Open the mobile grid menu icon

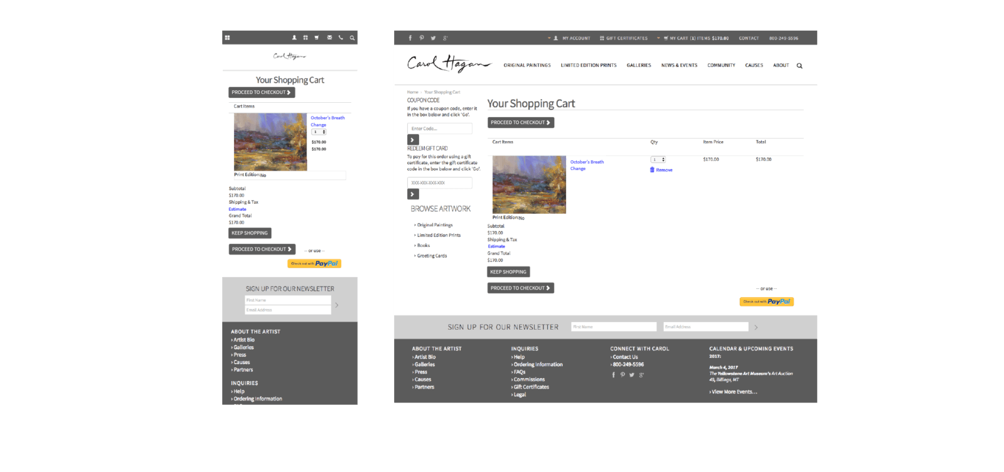coord(227,38)
